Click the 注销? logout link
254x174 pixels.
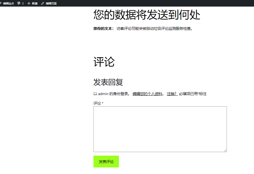point(172,94)
